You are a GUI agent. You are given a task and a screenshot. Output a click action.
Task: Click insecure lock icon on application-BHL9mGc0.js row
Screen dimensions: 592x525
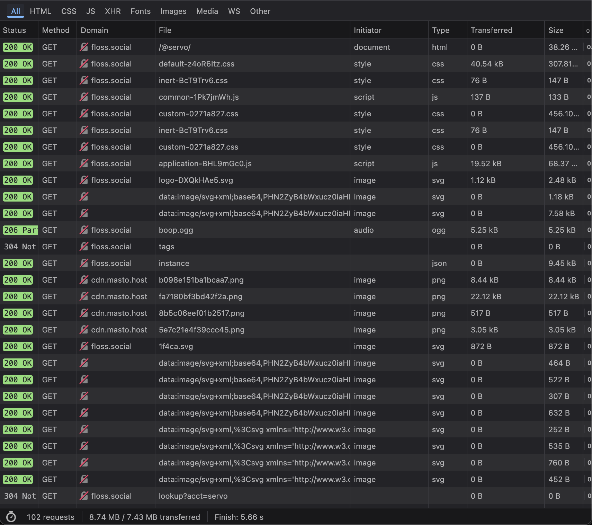84,163
